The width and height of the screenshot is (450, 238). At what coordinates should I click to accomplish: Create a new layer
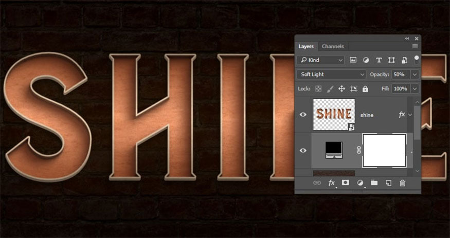click(x=389, y=183)
